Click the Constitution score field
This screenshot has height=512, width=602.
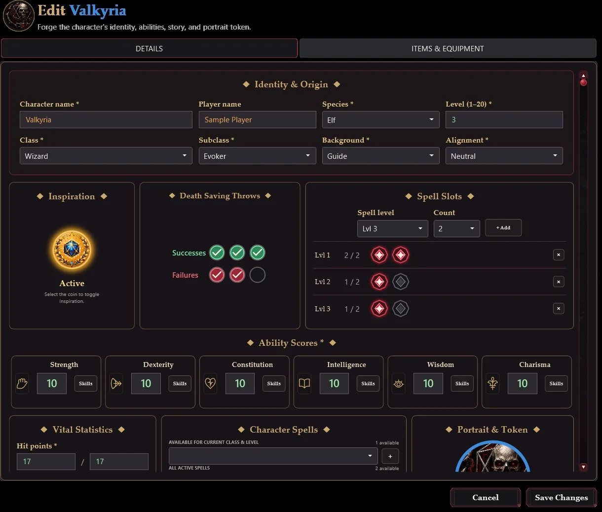(240, 383)
